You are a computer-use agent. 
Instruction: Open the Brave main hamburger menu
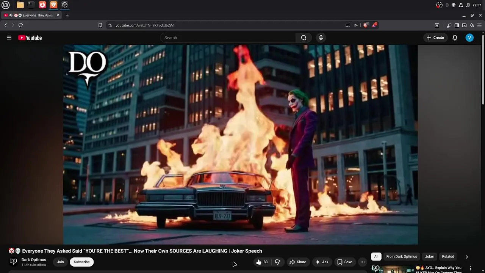tap(479, 25)
